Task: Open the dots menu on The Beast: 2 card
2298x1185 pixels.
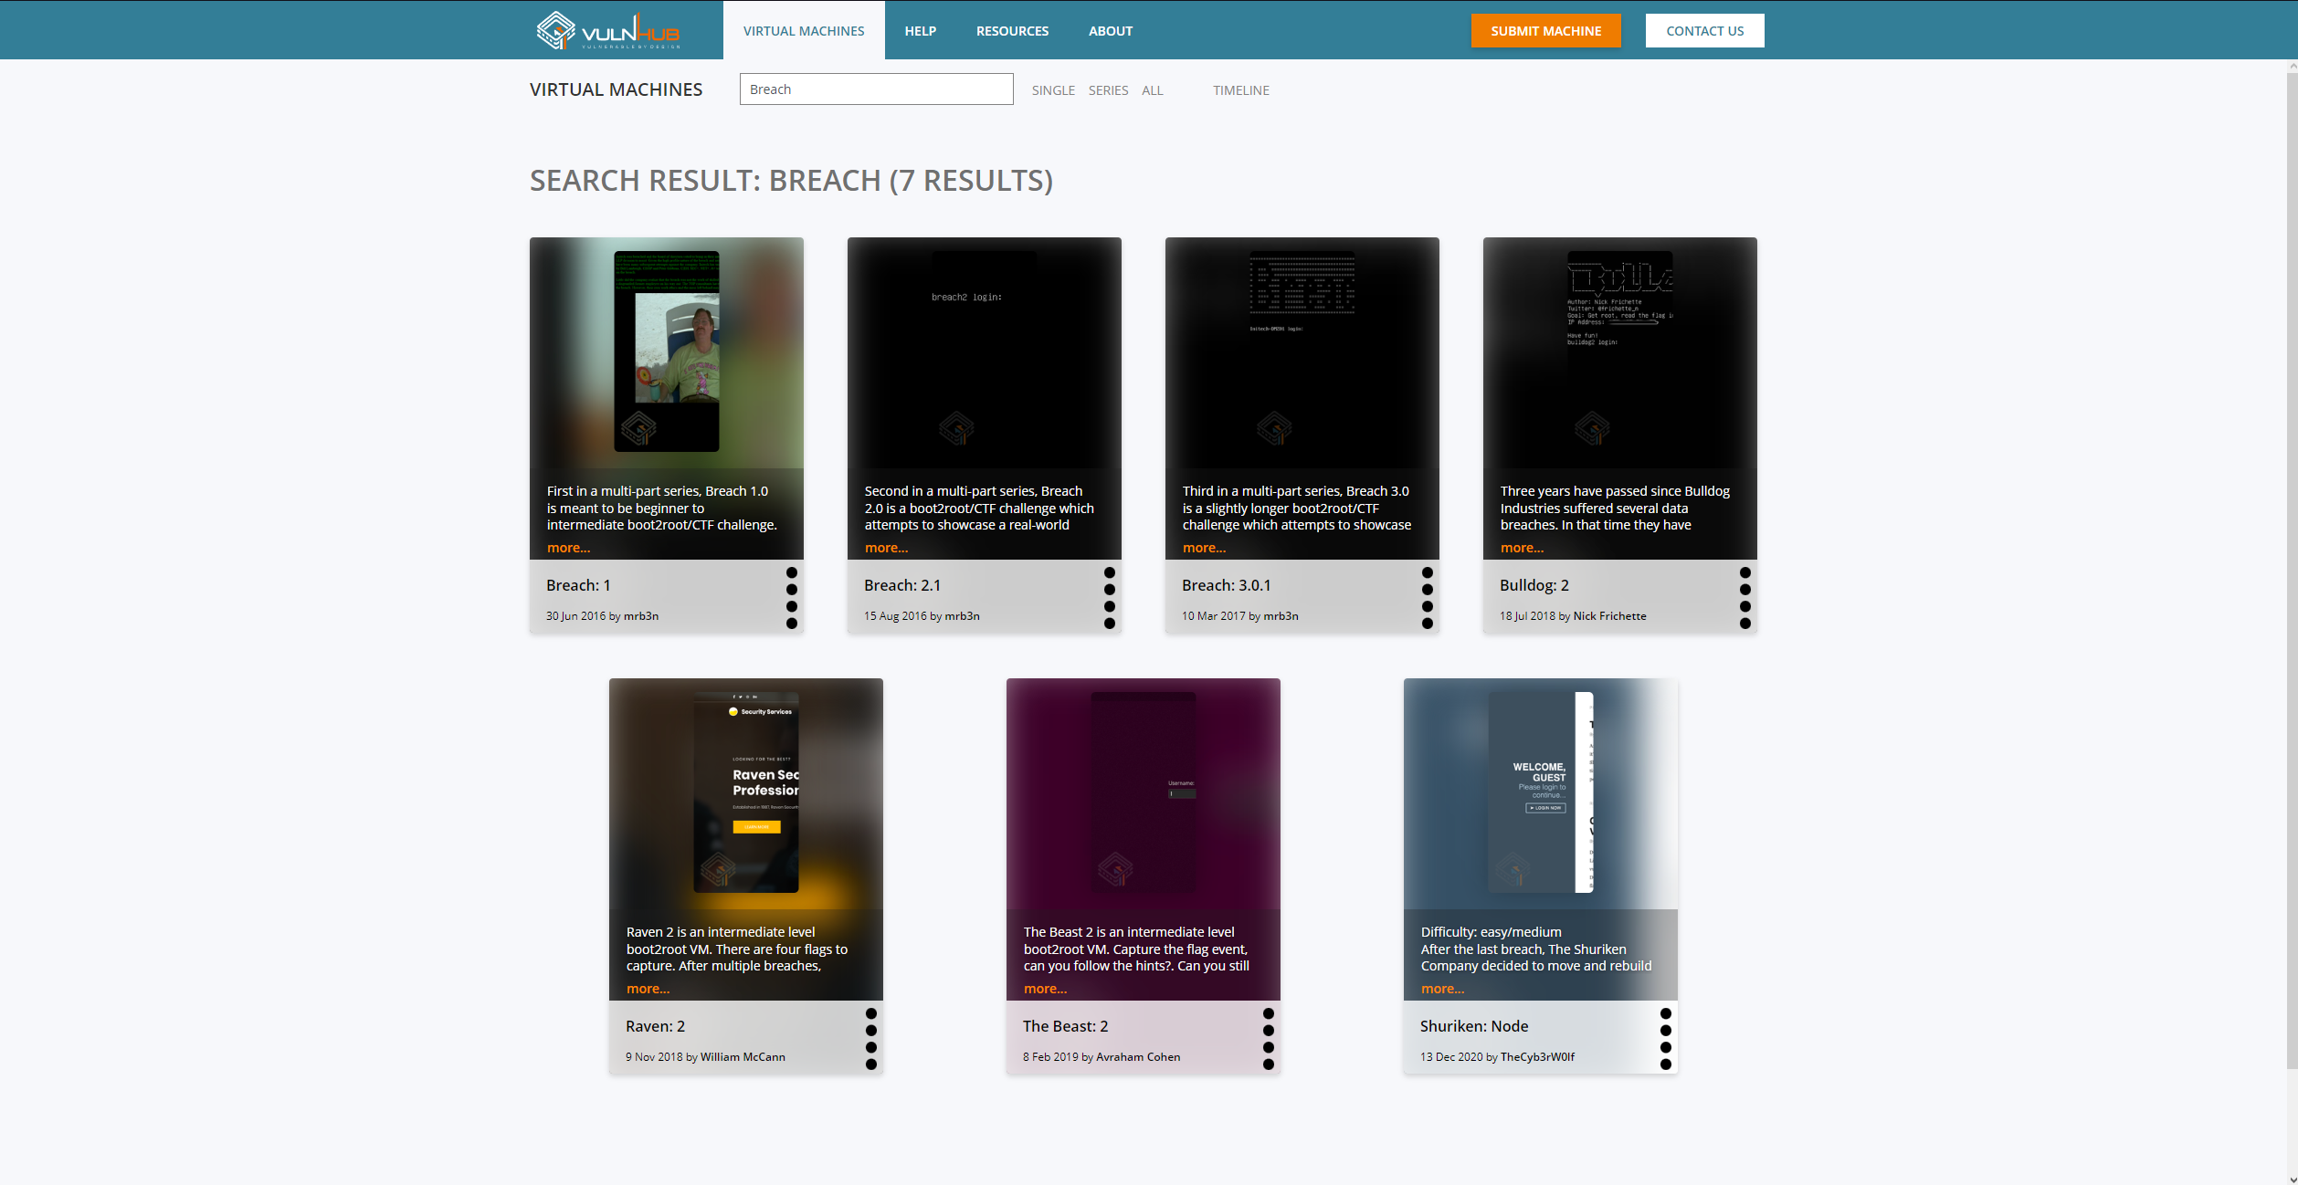Action: [x=1268, y=1039]
